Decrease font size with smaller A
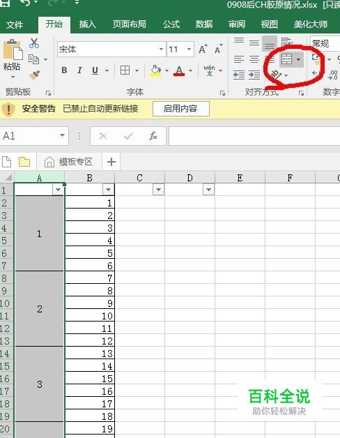This screenshot has height=438, width=340. click(x=218, y=49)
